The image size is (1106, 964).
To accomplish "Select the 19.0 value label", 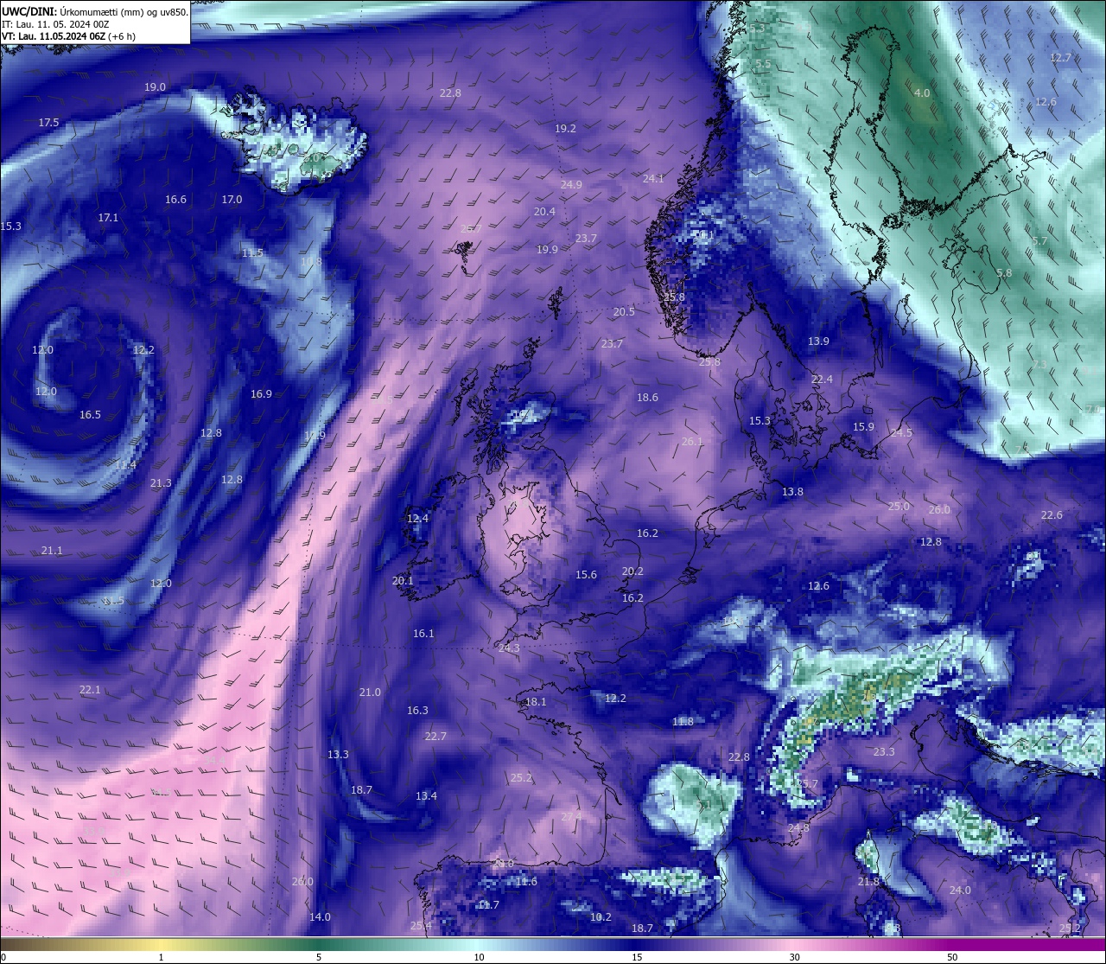I will point(155,87).
